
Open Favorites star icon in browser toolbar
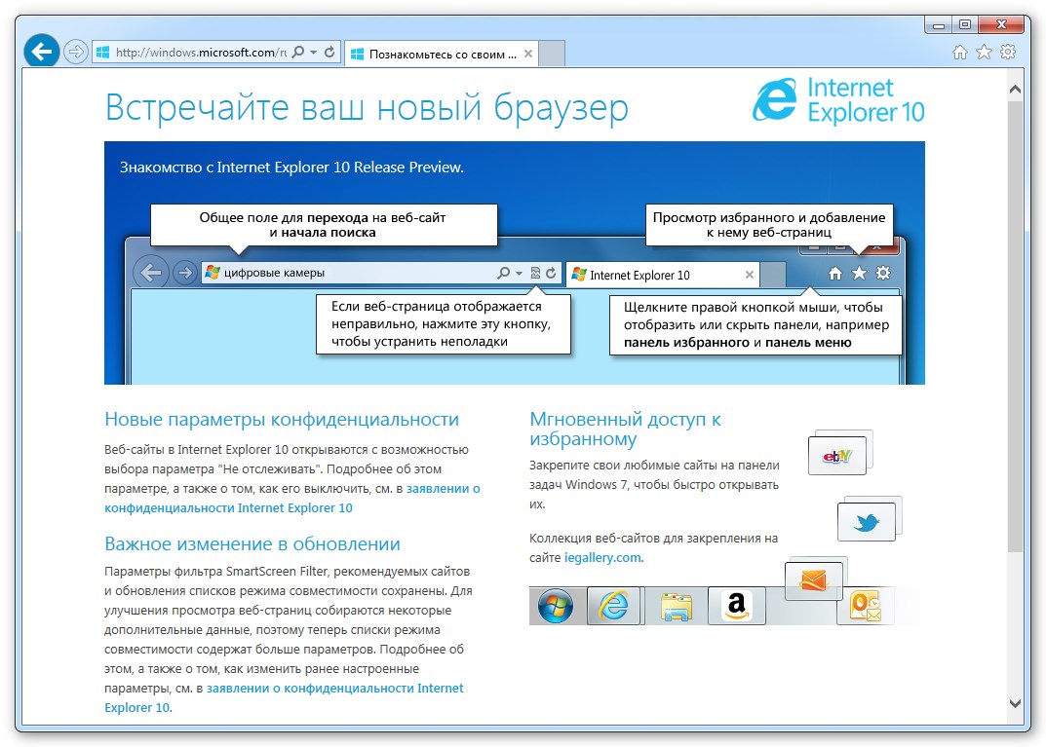coord(984,52)
